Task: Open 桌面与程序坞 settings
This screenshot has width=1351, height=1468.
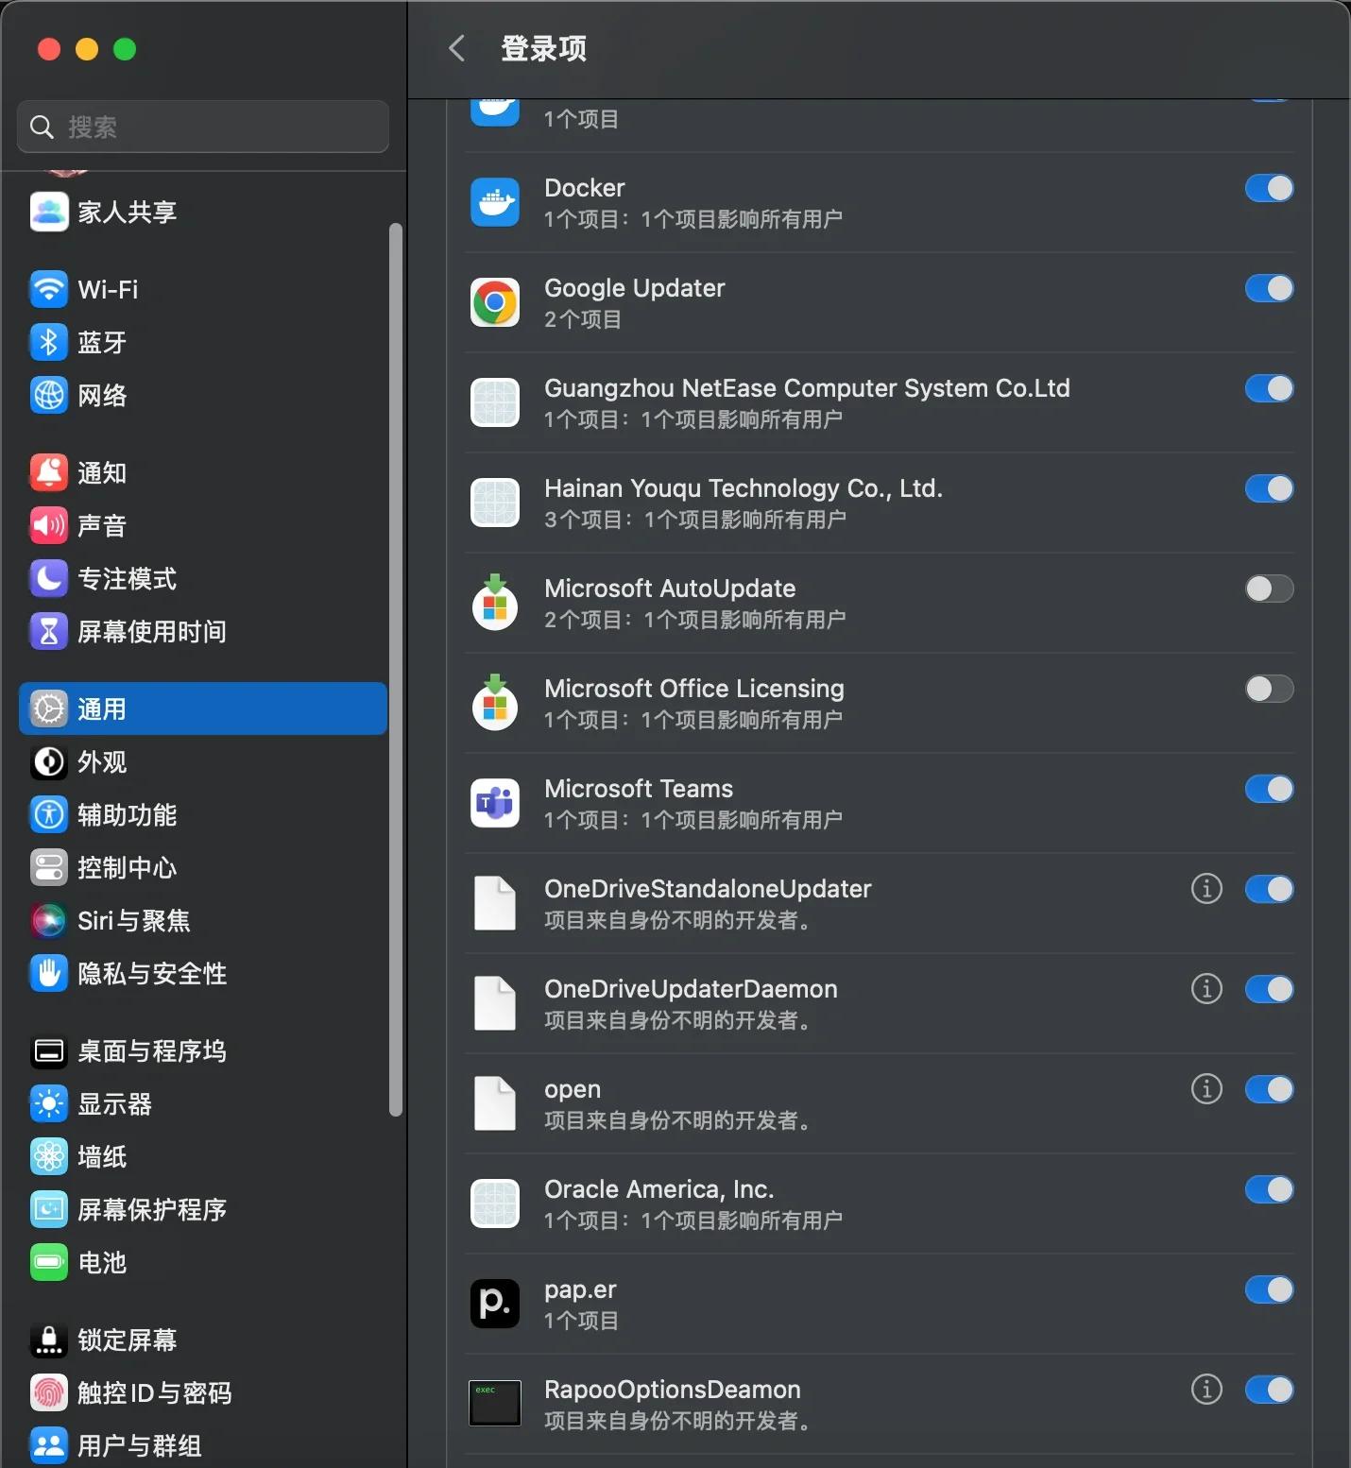Action: (x=203, y=1050)
